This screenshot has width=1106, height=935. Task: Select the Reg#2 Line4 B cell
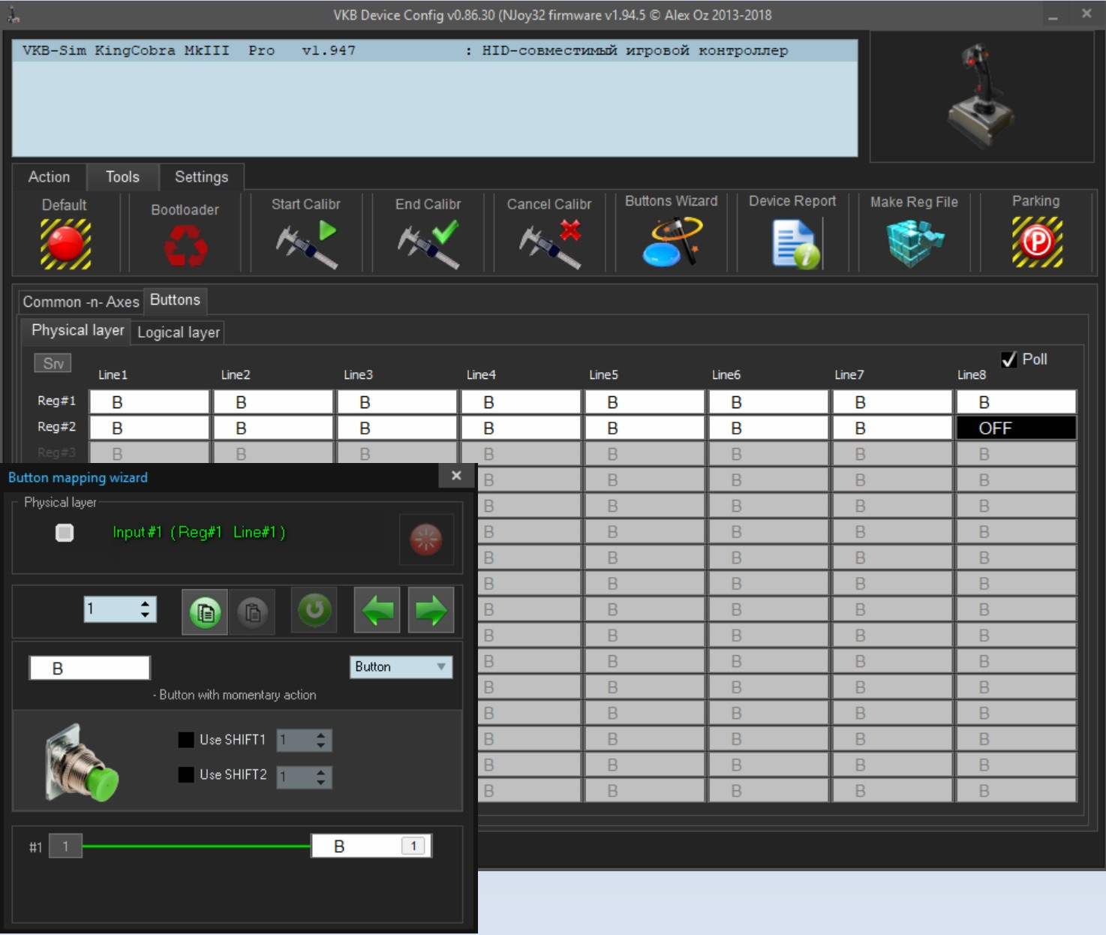tap(521, 428)
